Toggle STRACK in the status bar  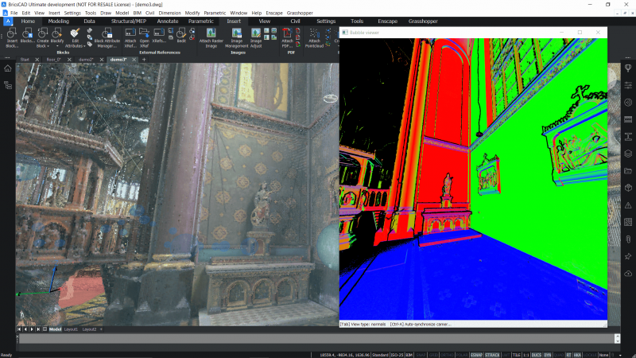pyautogui.click(x=492, y=355)
